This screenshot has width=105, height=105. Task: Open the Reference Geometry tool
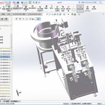(52, 7)
